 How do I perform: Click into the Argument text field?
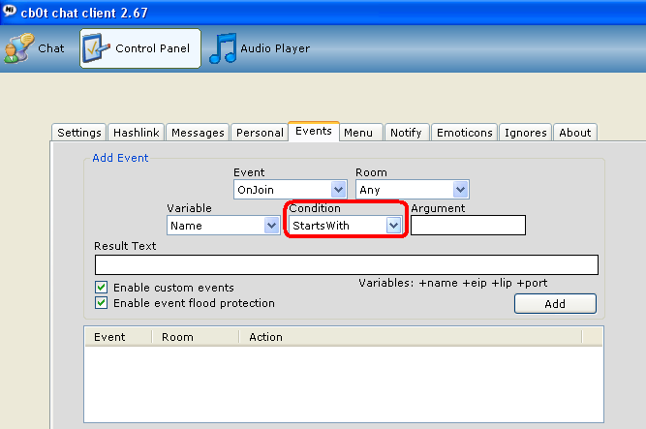(x=468, y=226)
